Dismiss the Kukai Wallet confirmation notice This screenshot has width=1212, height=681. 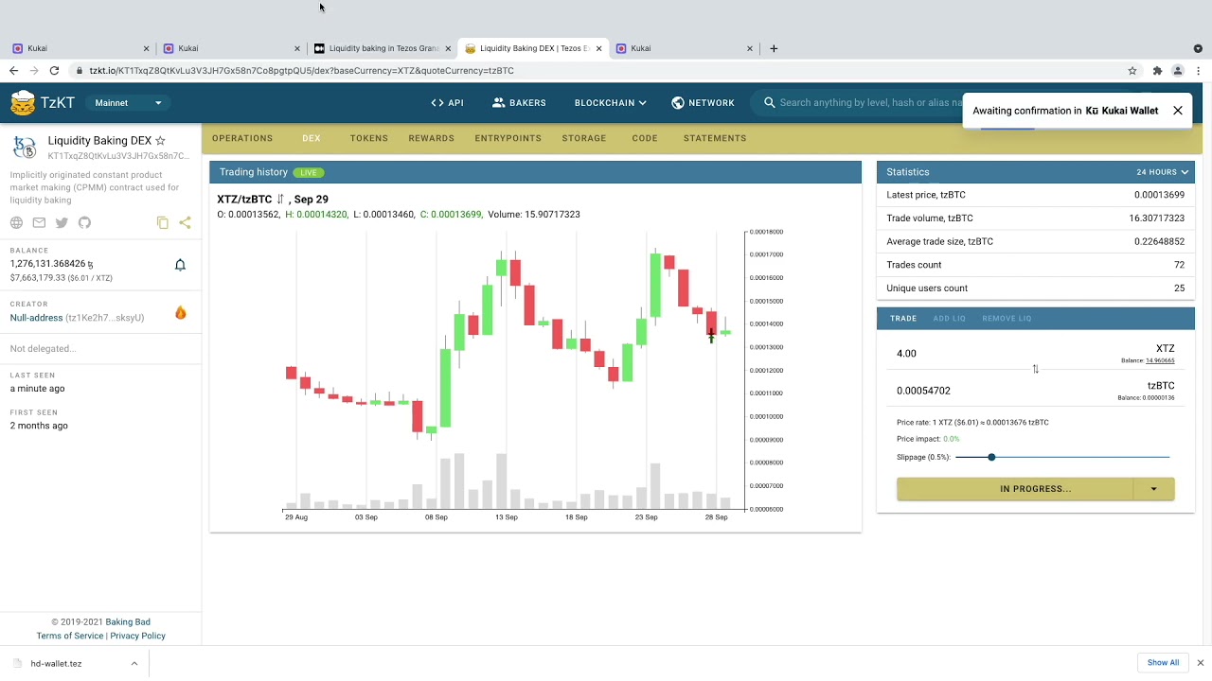(x=1178, y=111)
